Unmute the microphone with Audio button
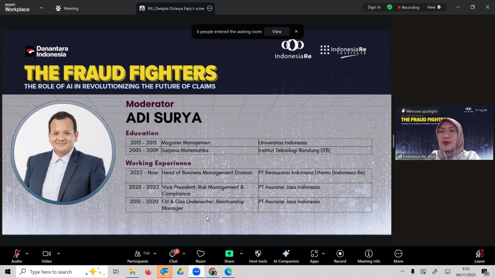This screenshot has height=278, width=495. 17,256
